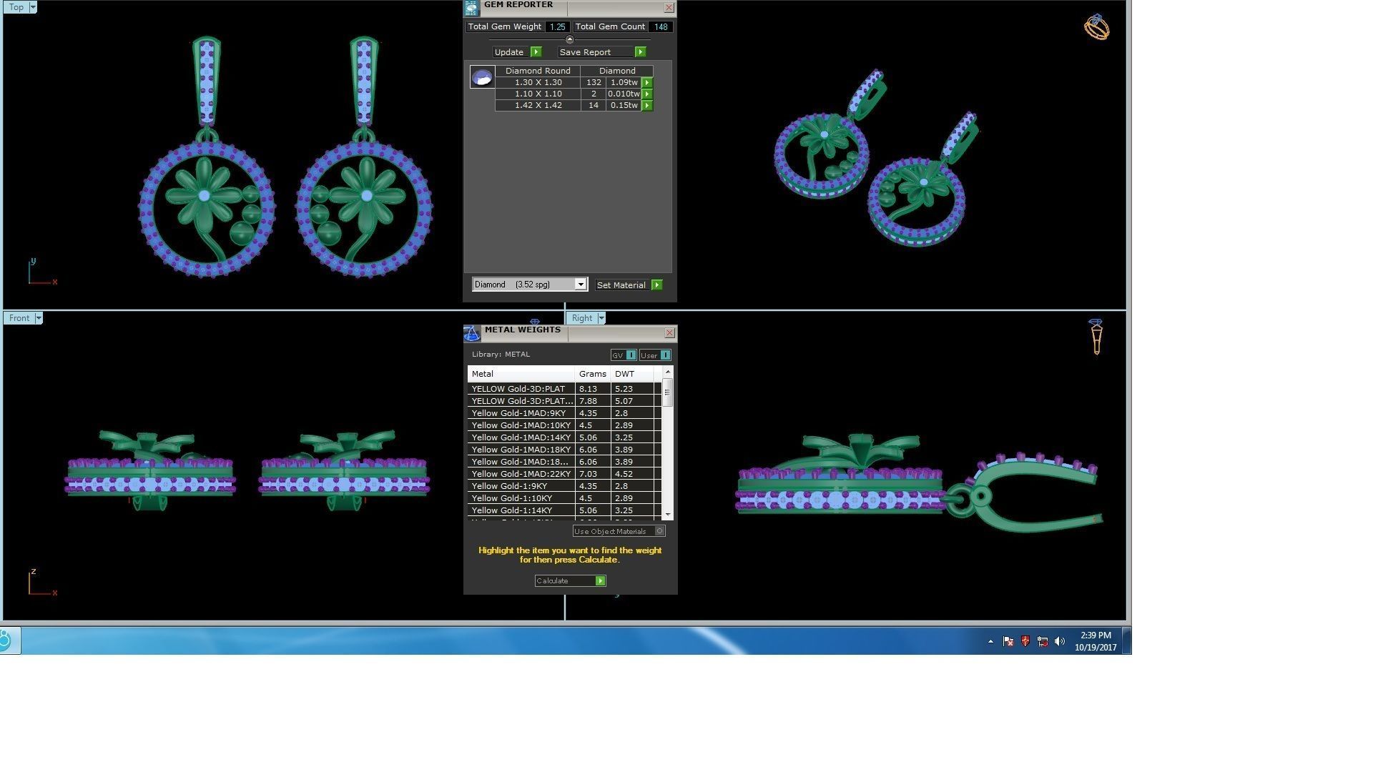The height and width of the screenshot is (772, 1373).
Task: Click the 1.42 X 1.42 gem size cell
Action: pos(538,106)
